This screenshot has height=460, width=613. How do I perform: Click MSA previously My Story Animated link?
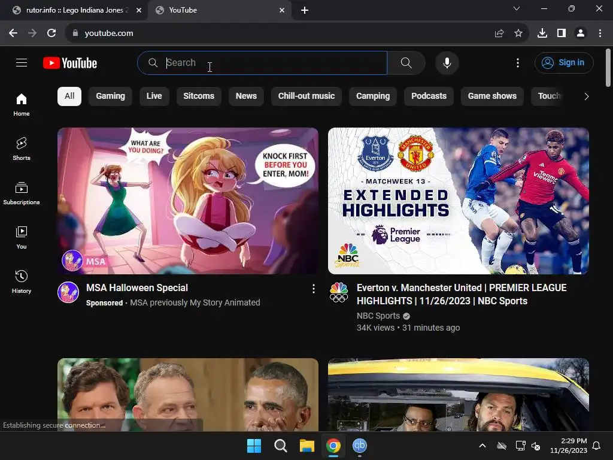(195, 302)
